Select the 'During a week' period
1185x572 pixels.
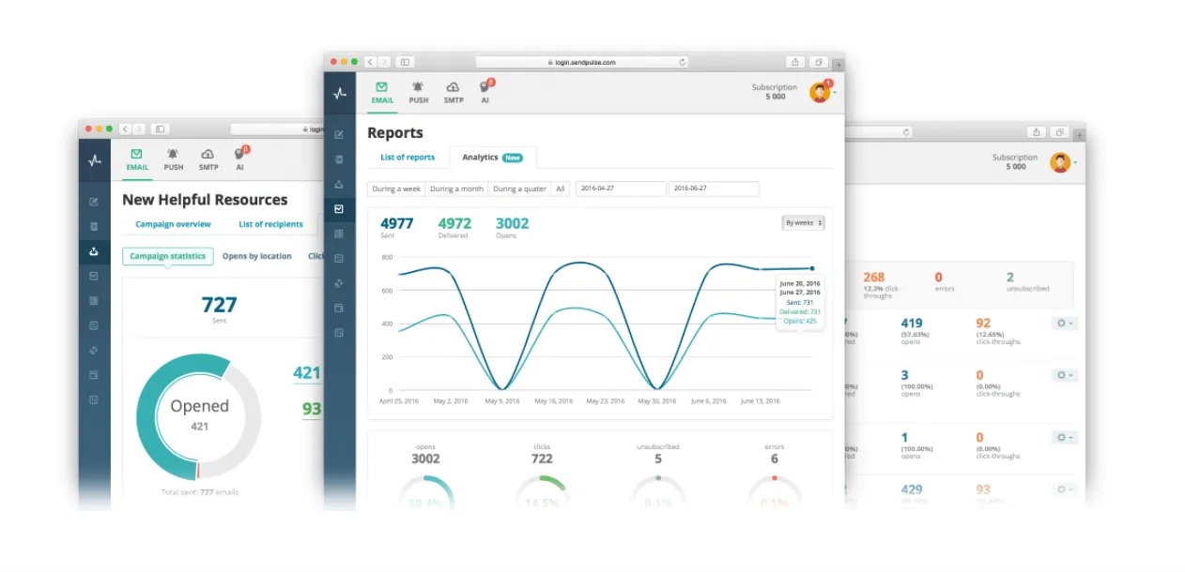tap(395, 188)
